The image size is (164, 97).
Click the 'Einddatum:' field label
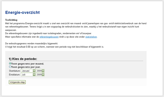[x=15, y=75]
